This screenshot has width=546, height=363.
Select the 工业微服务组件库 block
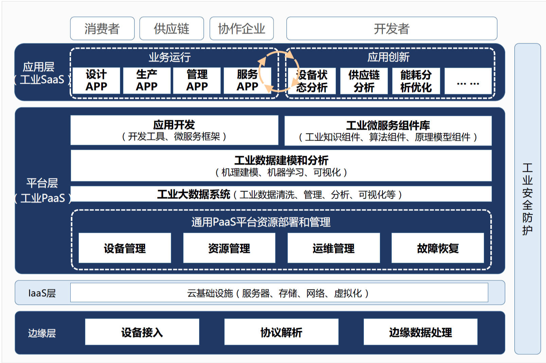click(388, 131)
